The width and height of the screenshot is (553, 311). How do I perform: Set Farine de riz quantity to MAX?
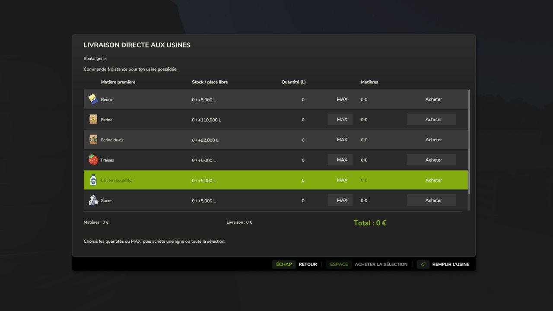340,140
